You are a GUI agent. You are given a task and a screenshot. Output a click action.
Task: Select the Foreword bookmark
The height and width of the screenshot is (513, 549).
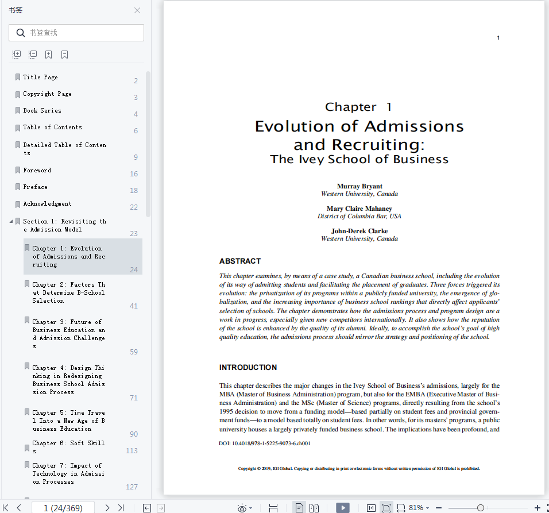point(37,170)
